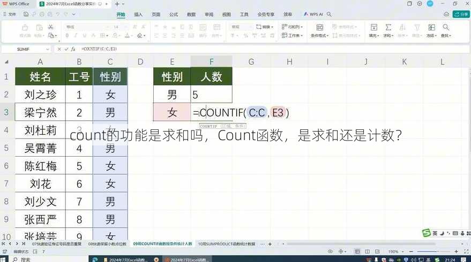Viewport: 471px width, 262px height.
Task: Click the Copy icon in ribbon
Action: (x=51, y=36)
